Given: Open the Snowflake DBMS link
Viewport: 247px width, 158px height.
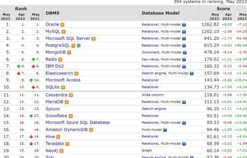Looking at the screenshot, I should (x=56, y=116).
